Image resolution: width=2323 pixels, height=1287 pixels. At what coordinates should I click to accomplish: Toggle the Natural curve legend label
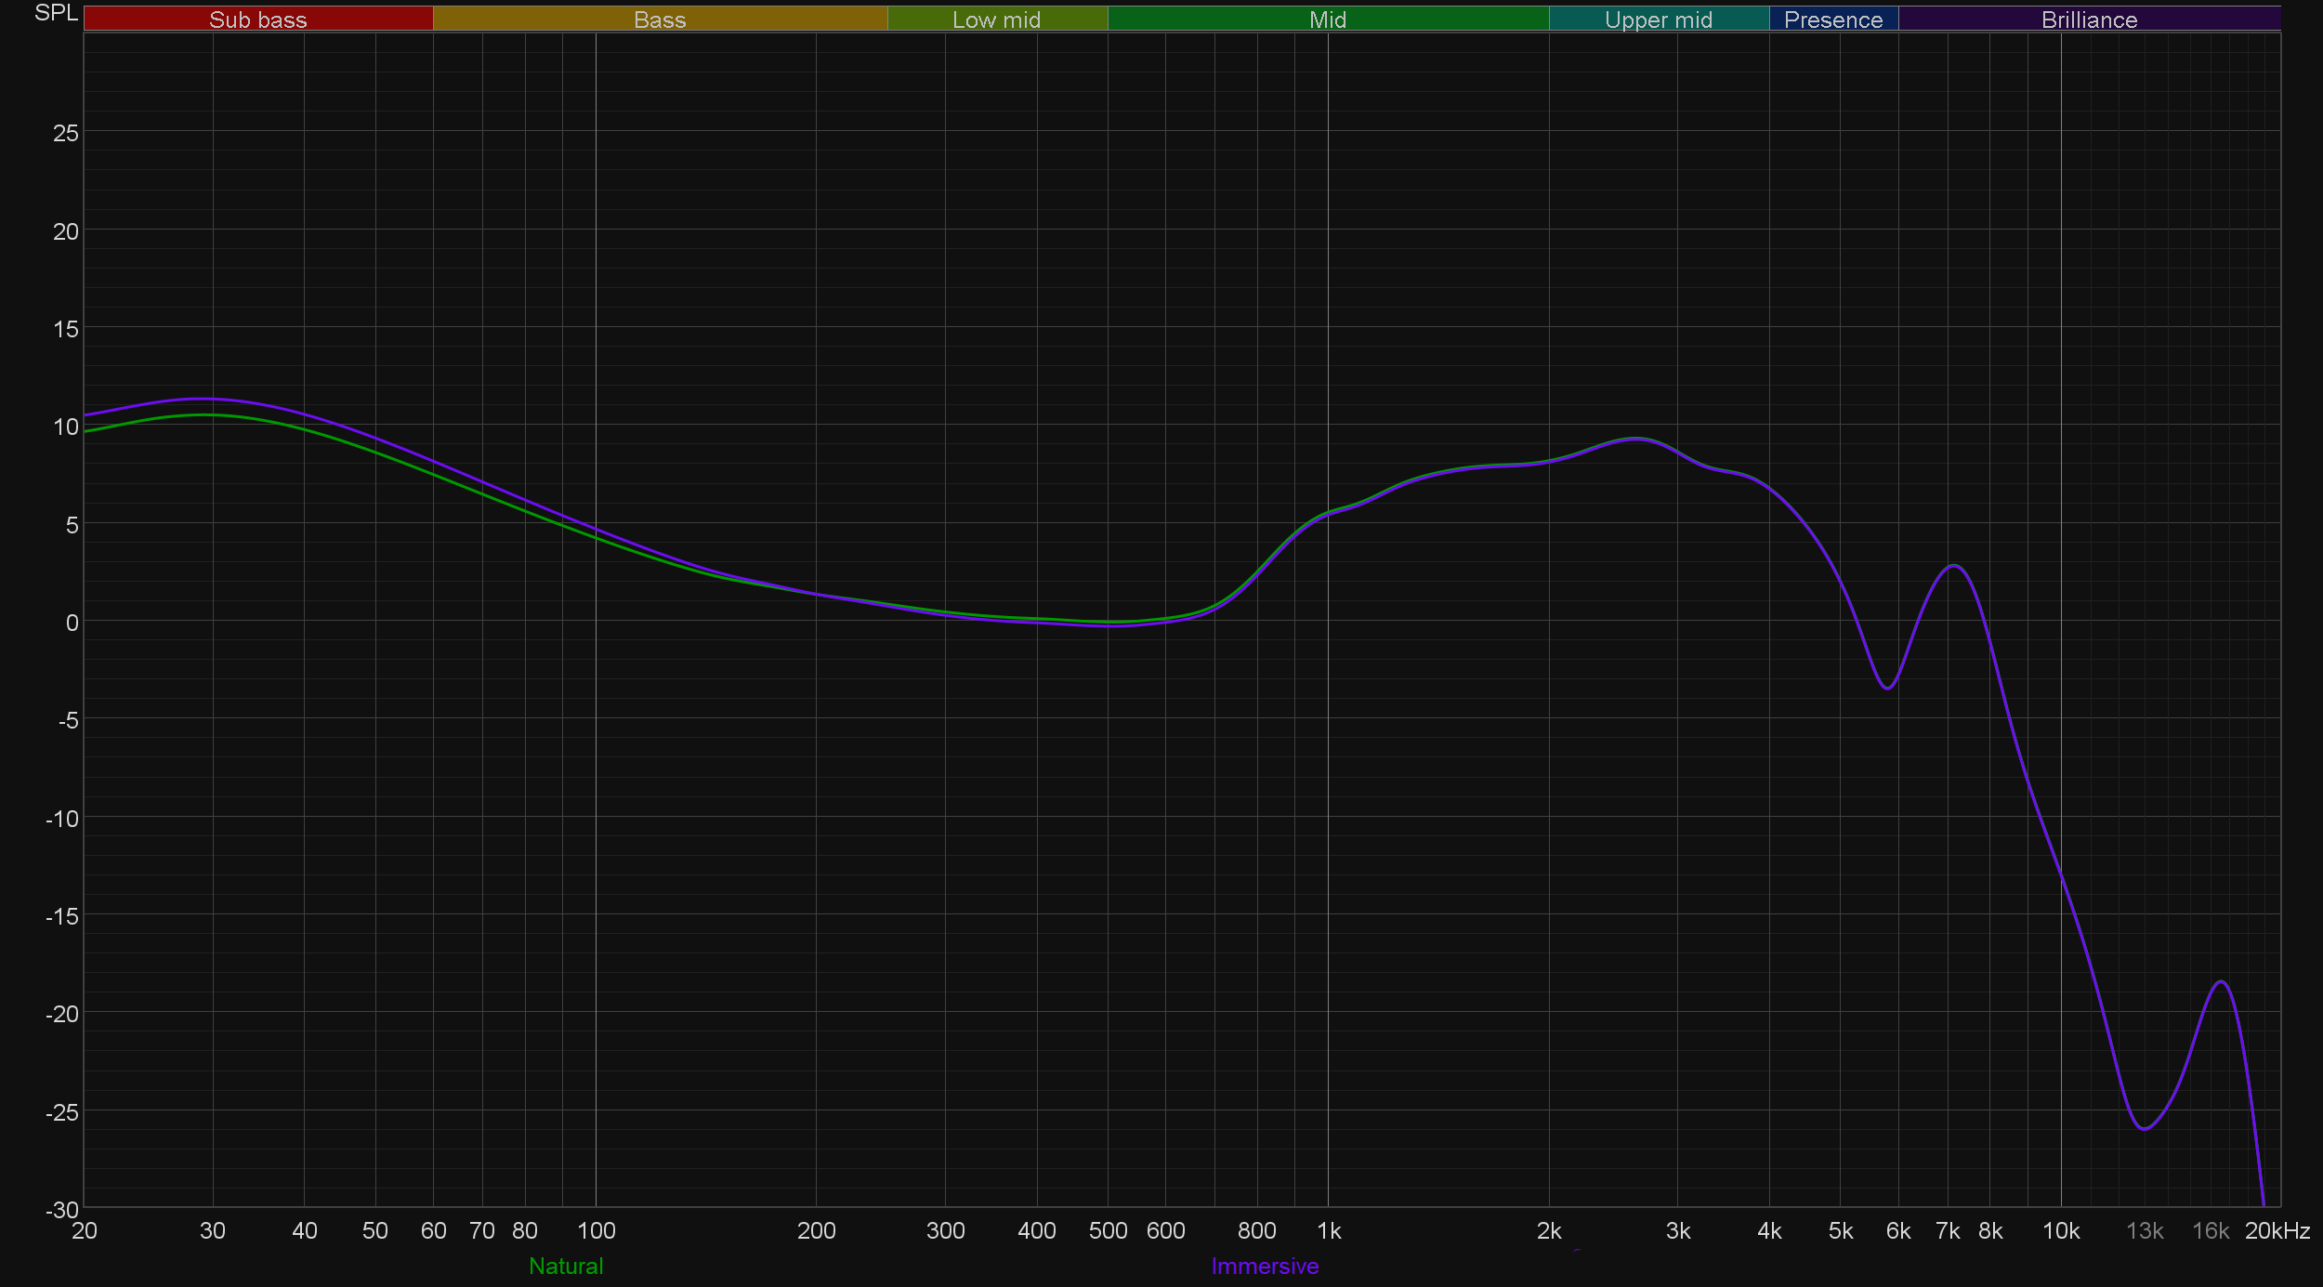[566, 1266]
